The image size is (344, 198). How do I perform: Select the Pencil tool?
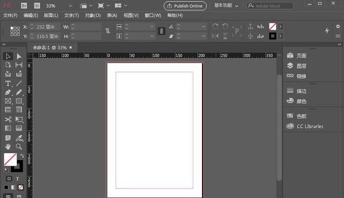pos(19,92)
